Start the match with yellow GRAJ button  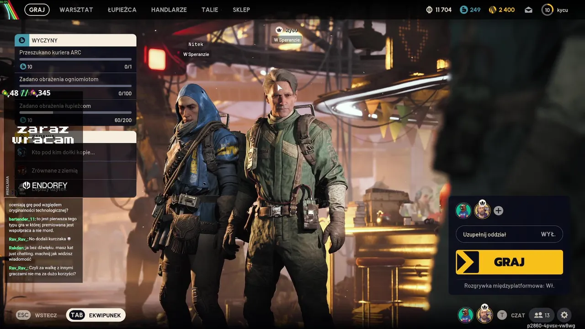tap(509, 262)
